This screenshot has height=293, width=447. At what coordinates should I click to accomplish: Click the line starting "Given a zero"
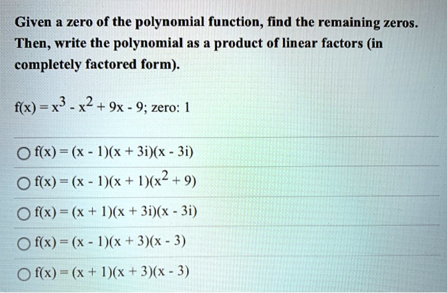coord(216,23)
